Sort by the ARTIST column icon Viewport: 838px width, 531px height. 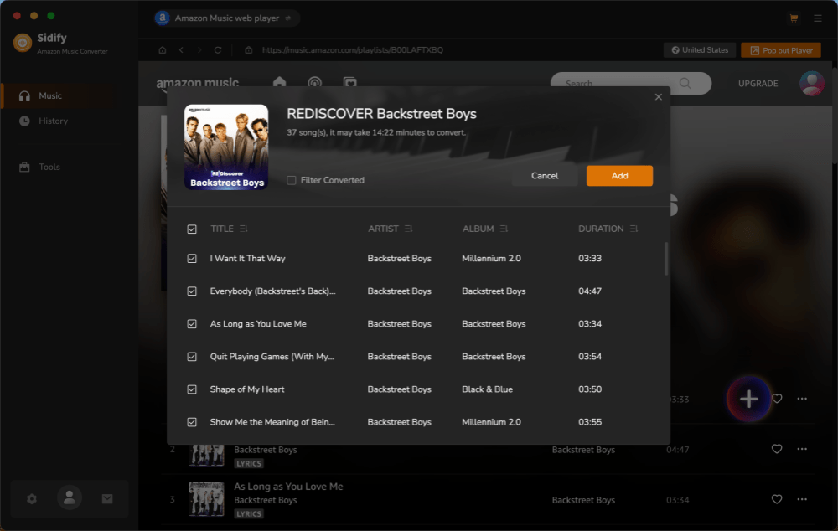click(408, 229)
